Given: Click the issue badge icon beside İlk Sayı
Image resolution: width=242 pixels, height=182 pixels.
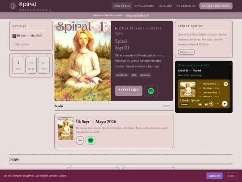Looking at the screenshot, I should point(14,36).
